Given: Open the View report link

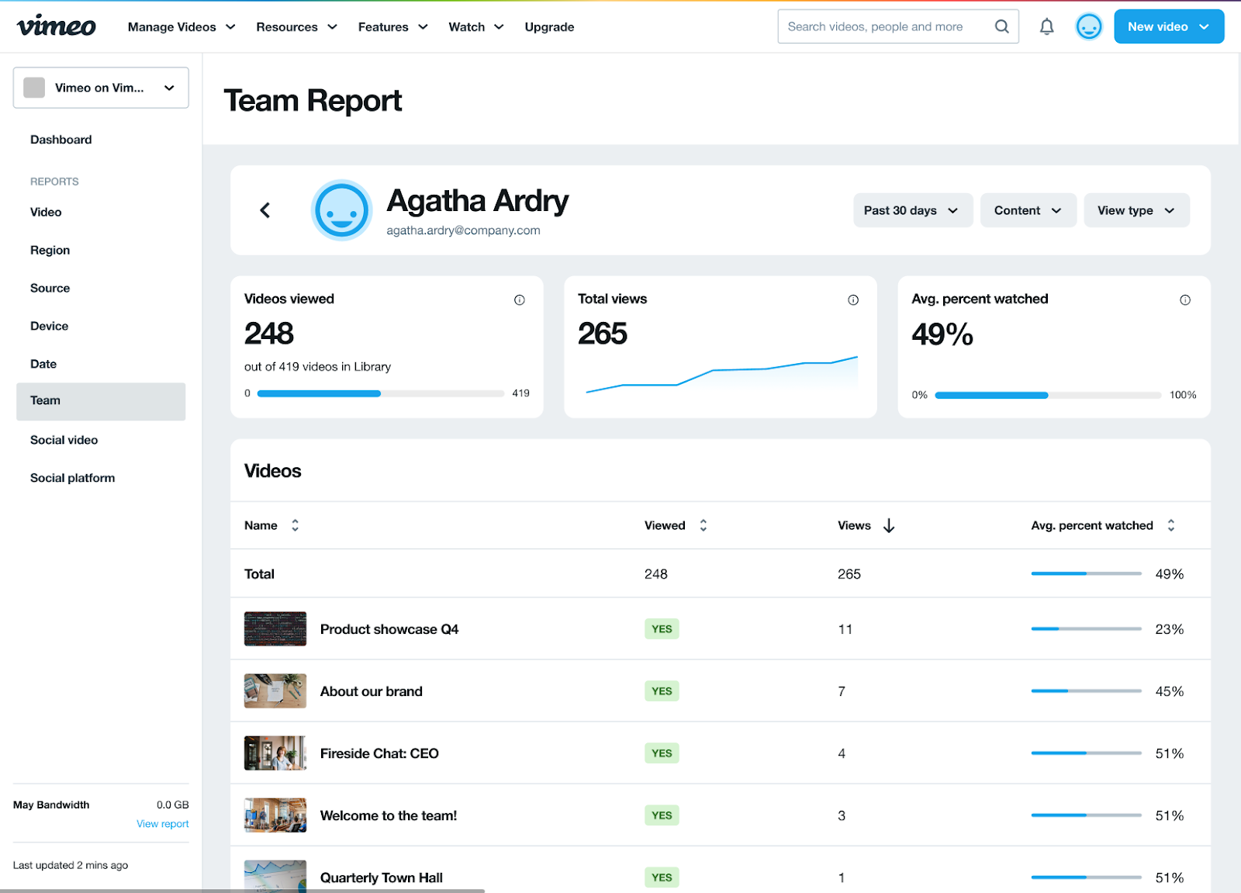Looking at the screenshot, I should [x=162, y=824].
